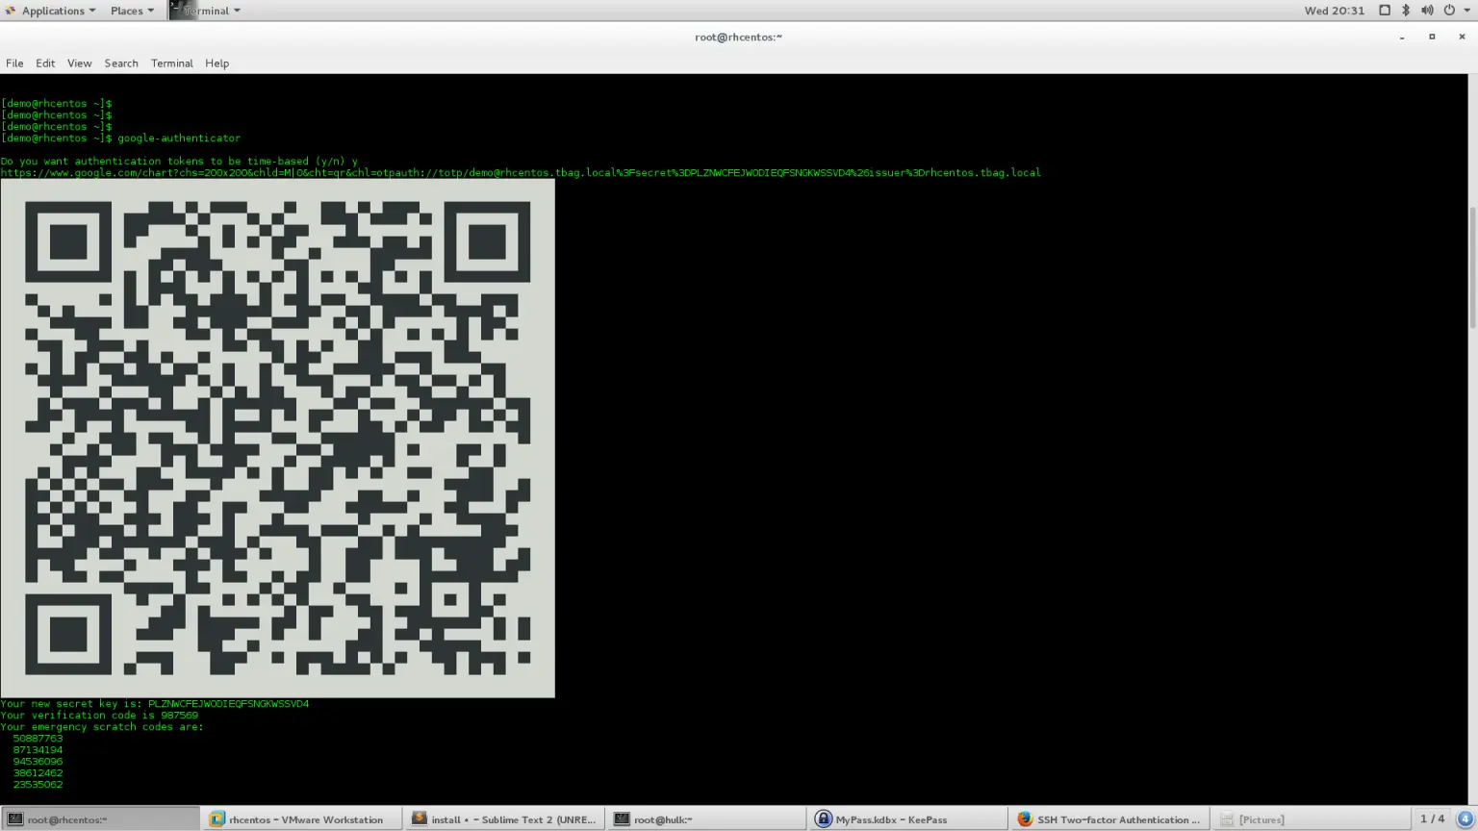This screenshot has width=1478, height=831.
Task: Open the Terminal app menu in top bar
Action: [206, 11]
